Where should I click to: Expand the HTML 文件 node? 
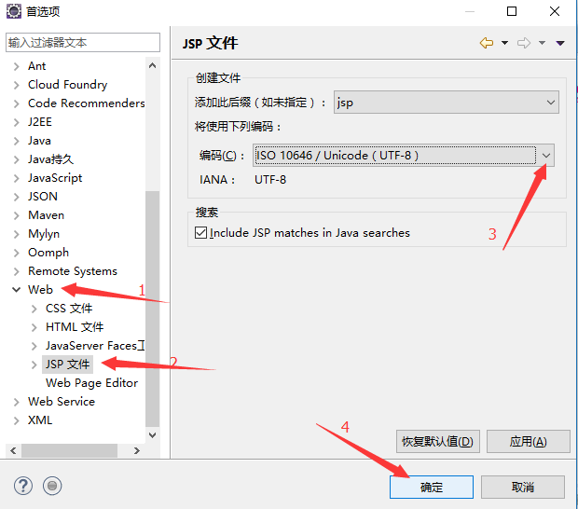pyautogui.click(x=34, y=327)
